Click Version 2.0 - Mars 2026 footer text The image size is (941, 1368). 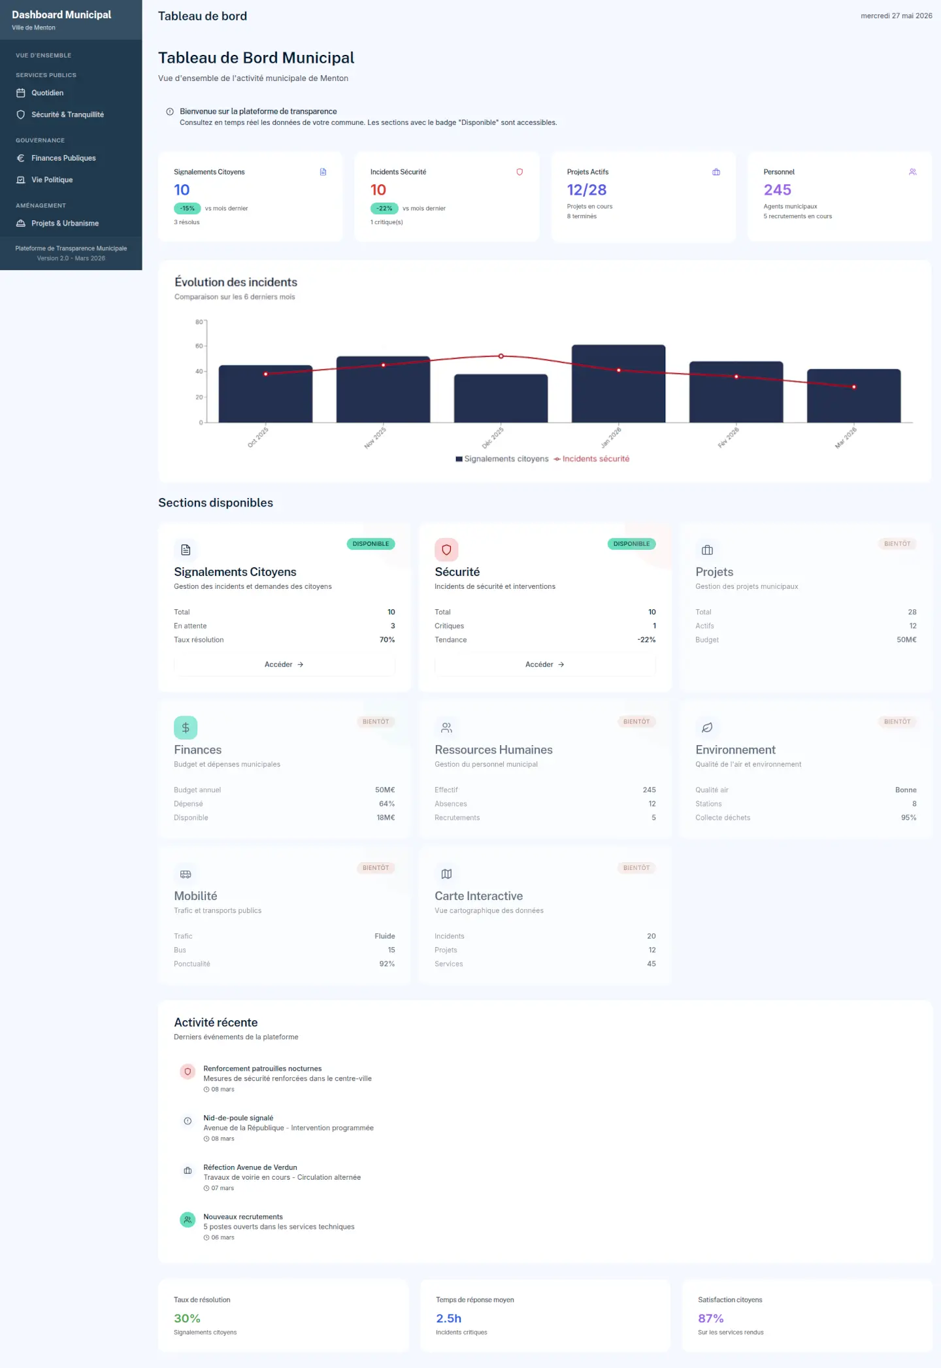click(x=71, y=258)
